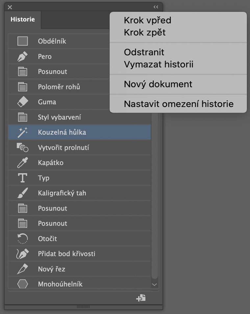This screenshot has height=314, width=250.
Task: Select Vymazat historii menu entry
Action: point(159,64)
